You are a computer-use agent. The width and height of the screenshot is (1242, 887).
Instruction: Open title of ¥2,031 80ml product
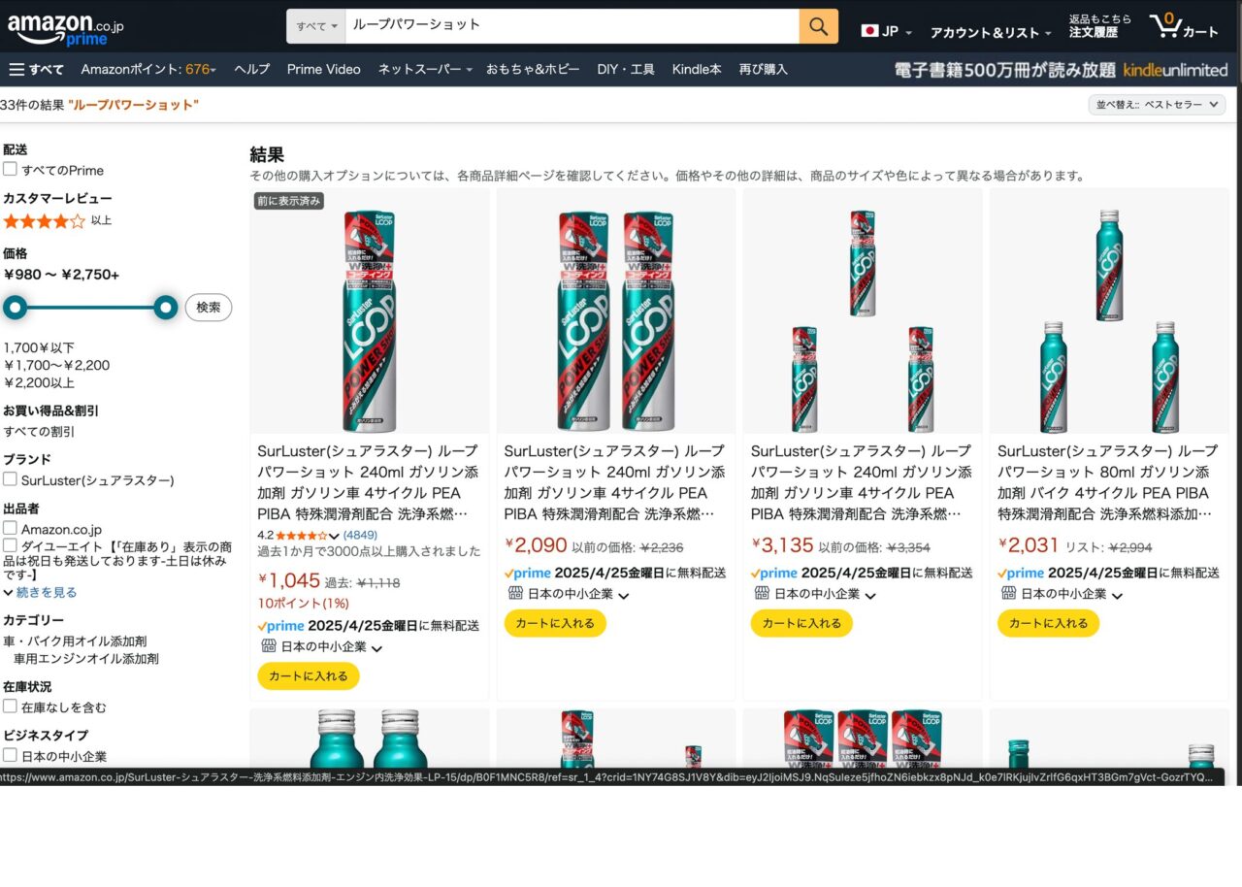point(1107,482)
